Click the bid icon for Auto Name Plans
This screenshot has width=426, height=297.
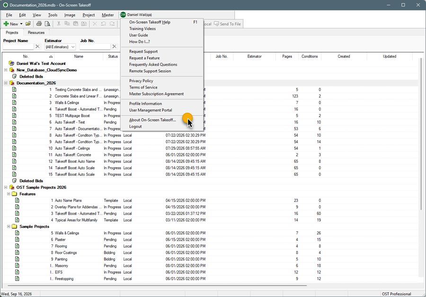coord(17,200)
